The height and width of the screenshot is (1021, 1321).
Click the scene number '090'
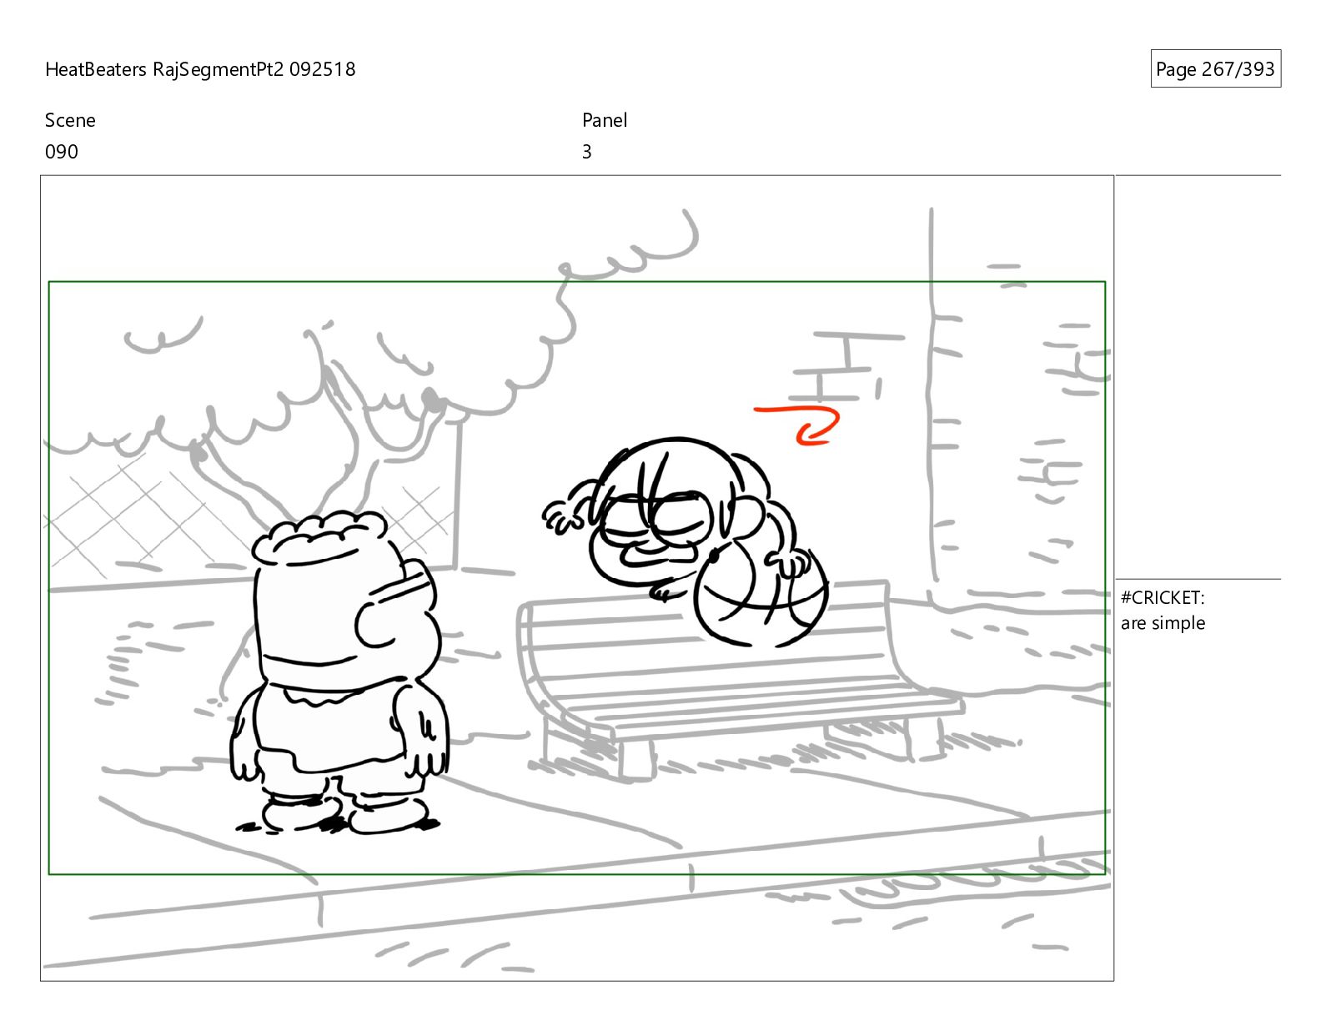pos(62,152)
